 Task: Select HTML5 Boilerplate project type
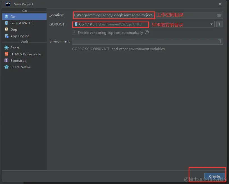(x=24, y=54)
